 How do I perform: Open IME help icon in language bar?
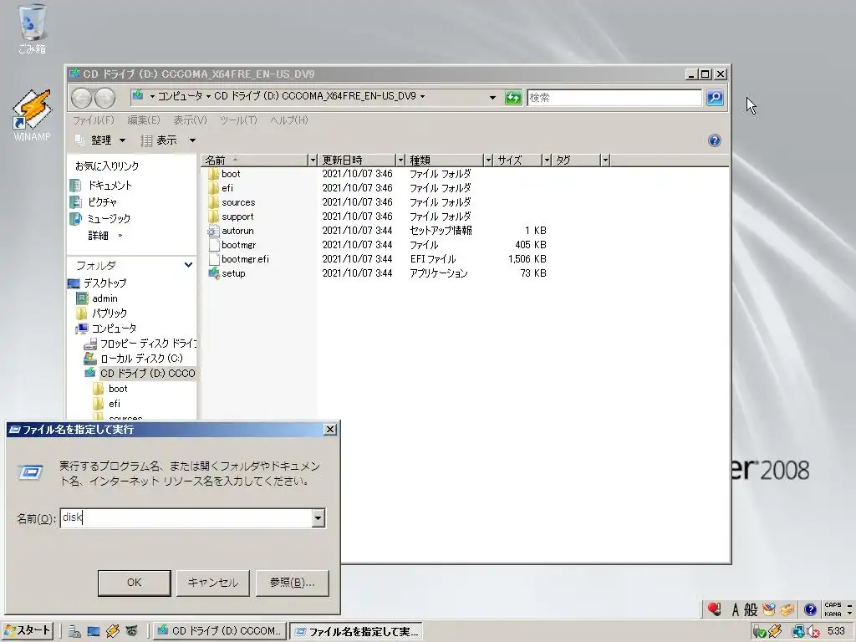tap(810, 609)
